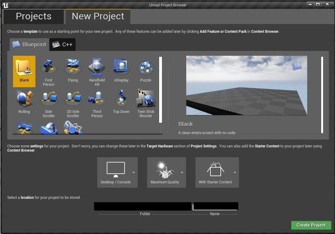
Task: Pick the Rolling template
Action: pyautogui.click(x=24, y=103)
